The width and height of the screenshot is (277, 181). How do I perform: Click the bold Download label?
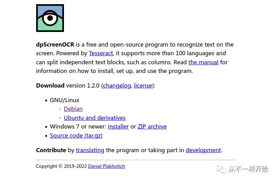(50, 85)
